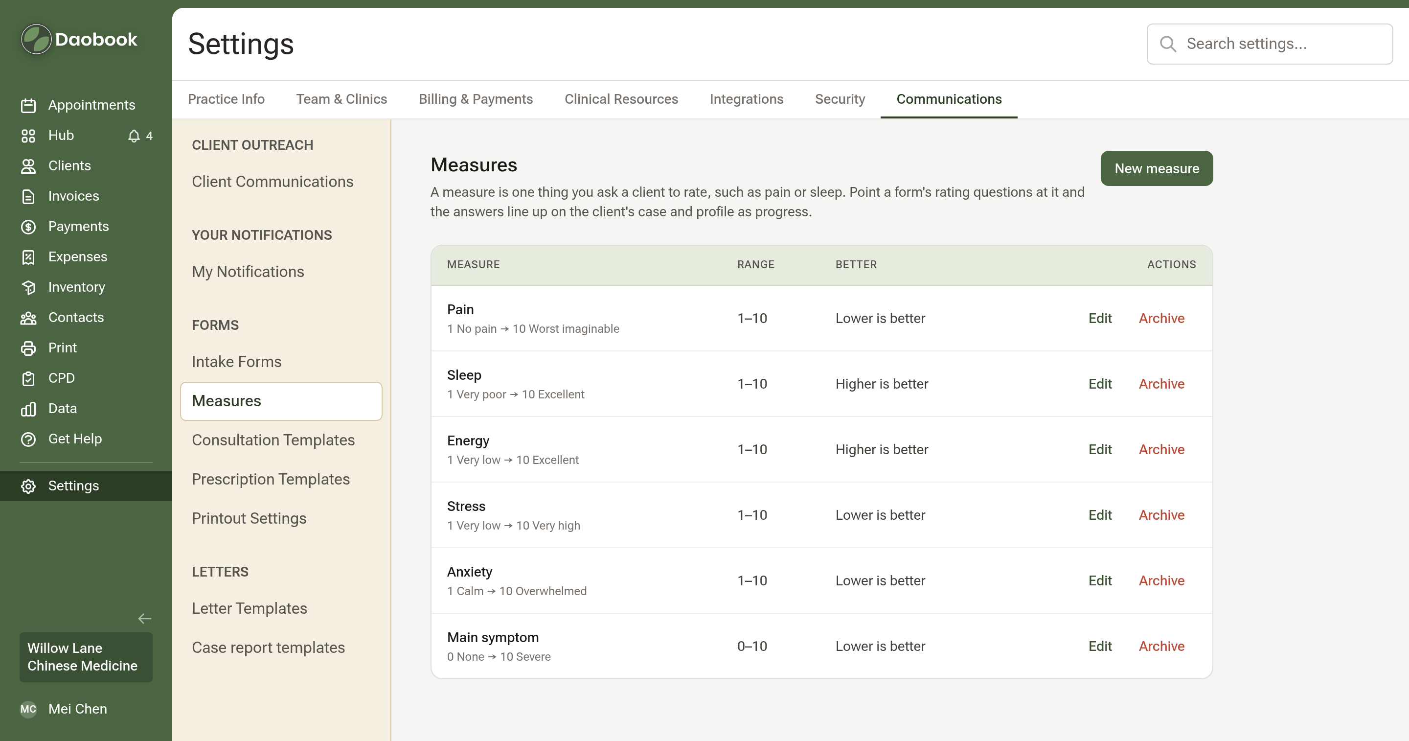Click the CPD clipboard icon

[28, 379]
